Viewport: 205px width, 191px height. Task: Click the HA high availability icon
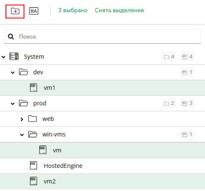(x=34, y=11)
